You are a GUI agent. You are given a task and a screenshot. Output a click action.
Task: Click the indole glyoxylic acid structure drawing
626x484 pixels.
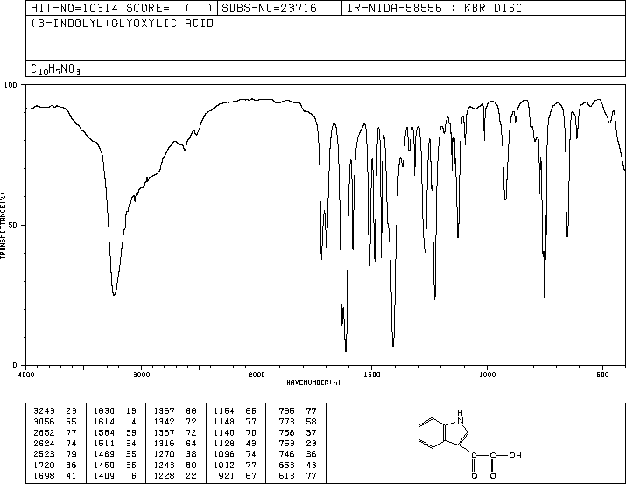pyautogui.click(x=470, y=444)
